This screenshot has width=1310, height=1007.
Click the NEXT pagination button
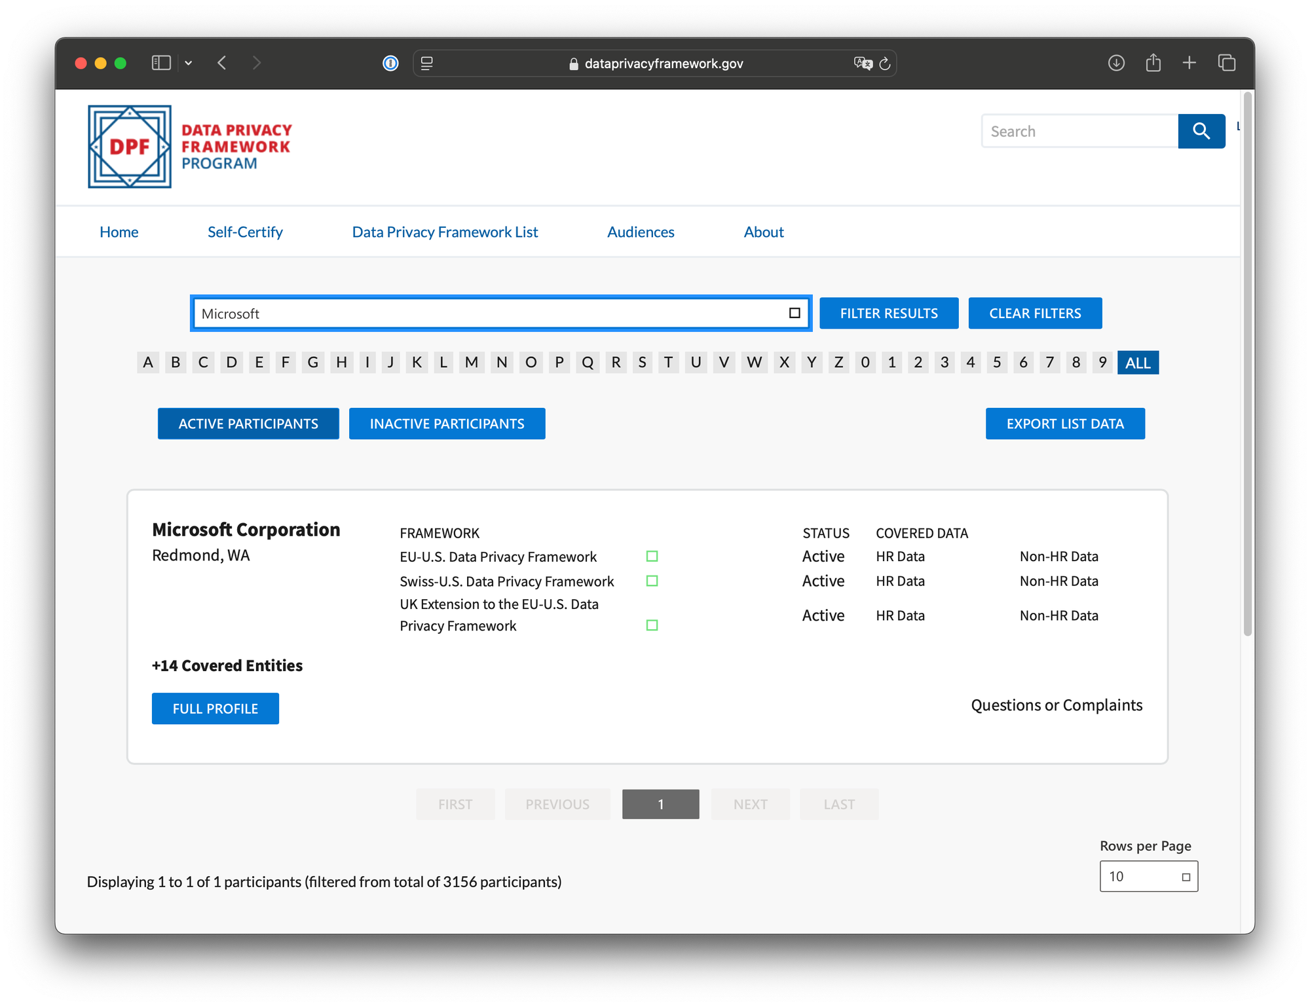click(x=750, y=804)
